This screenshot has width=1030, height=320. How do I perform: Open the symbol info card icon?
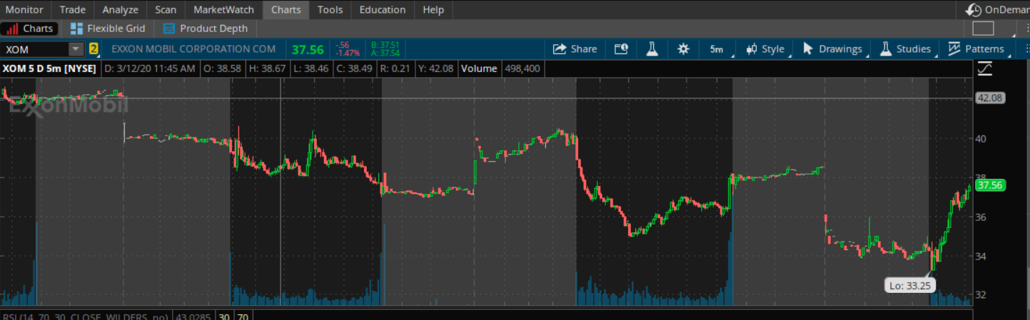(621, 49)
